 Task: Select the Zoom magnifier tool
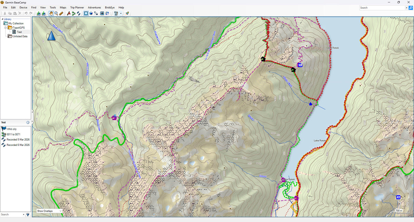(x=56, y=13)
